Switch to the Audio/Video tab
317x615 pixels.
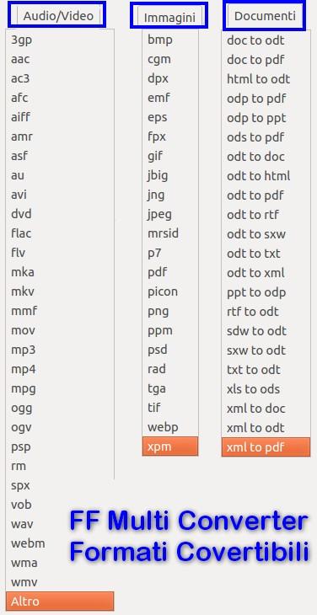coord(57,16)
